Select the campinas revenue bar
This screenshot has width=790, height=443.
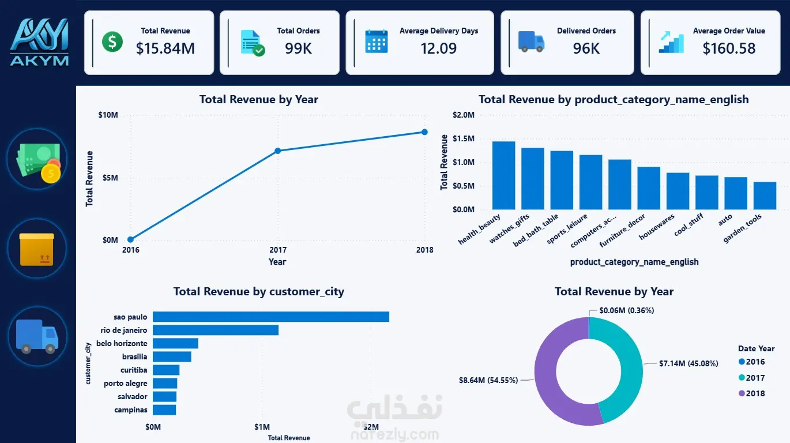tap(164, 410)
